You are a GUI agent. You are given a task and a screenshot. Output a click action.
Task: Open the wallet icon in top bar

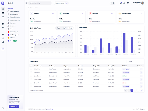[x=128, y=3]
